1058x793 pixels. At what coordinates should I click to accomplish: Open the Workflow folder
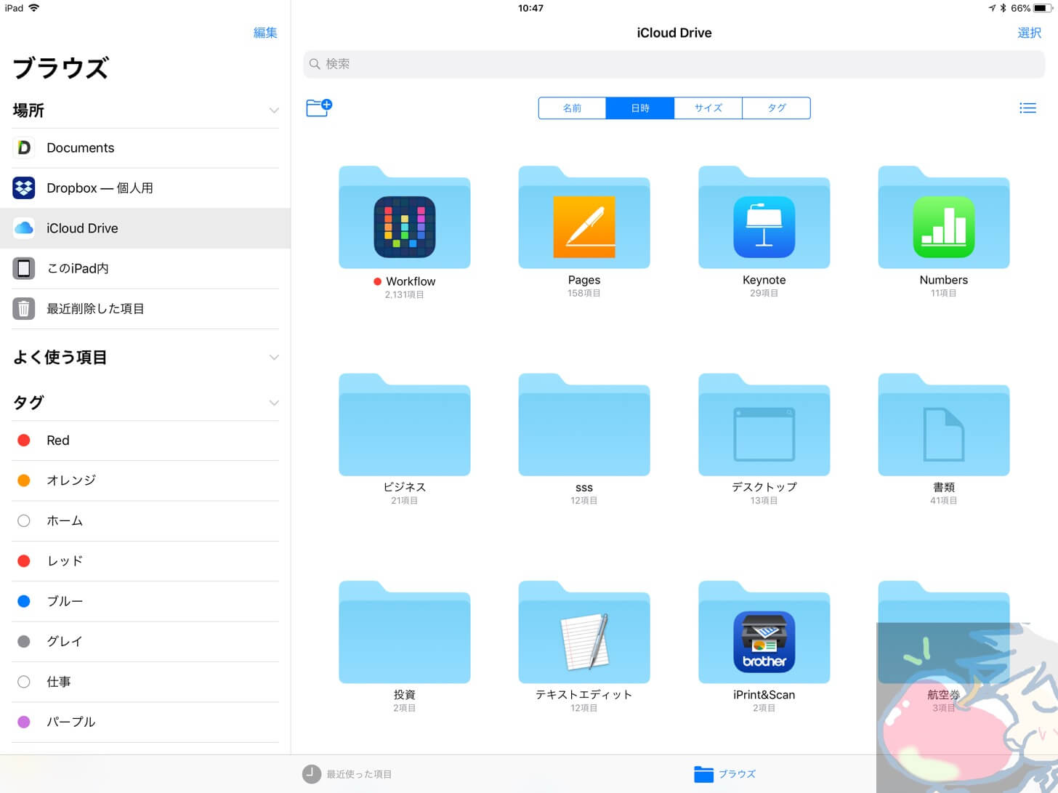pos(404,218)
